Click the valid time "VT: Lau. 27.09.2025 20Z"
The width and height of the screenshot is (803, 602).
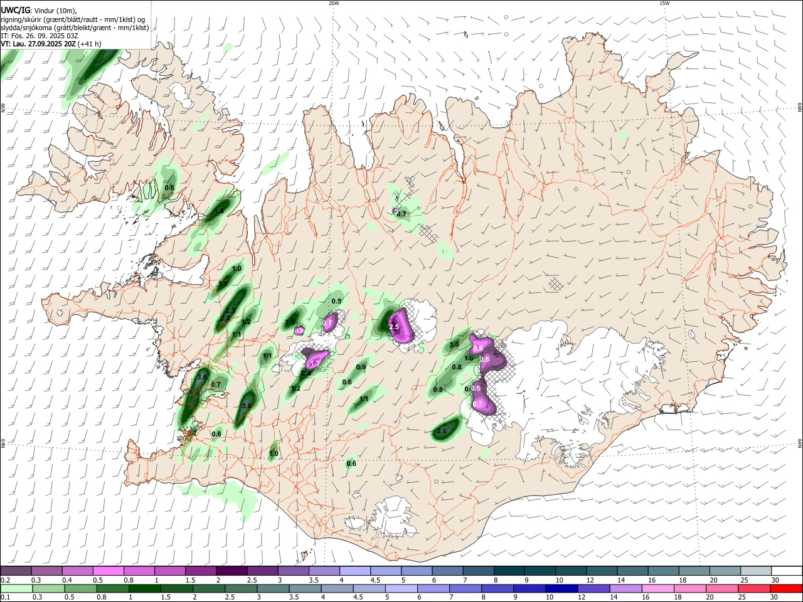pos(38,44)
